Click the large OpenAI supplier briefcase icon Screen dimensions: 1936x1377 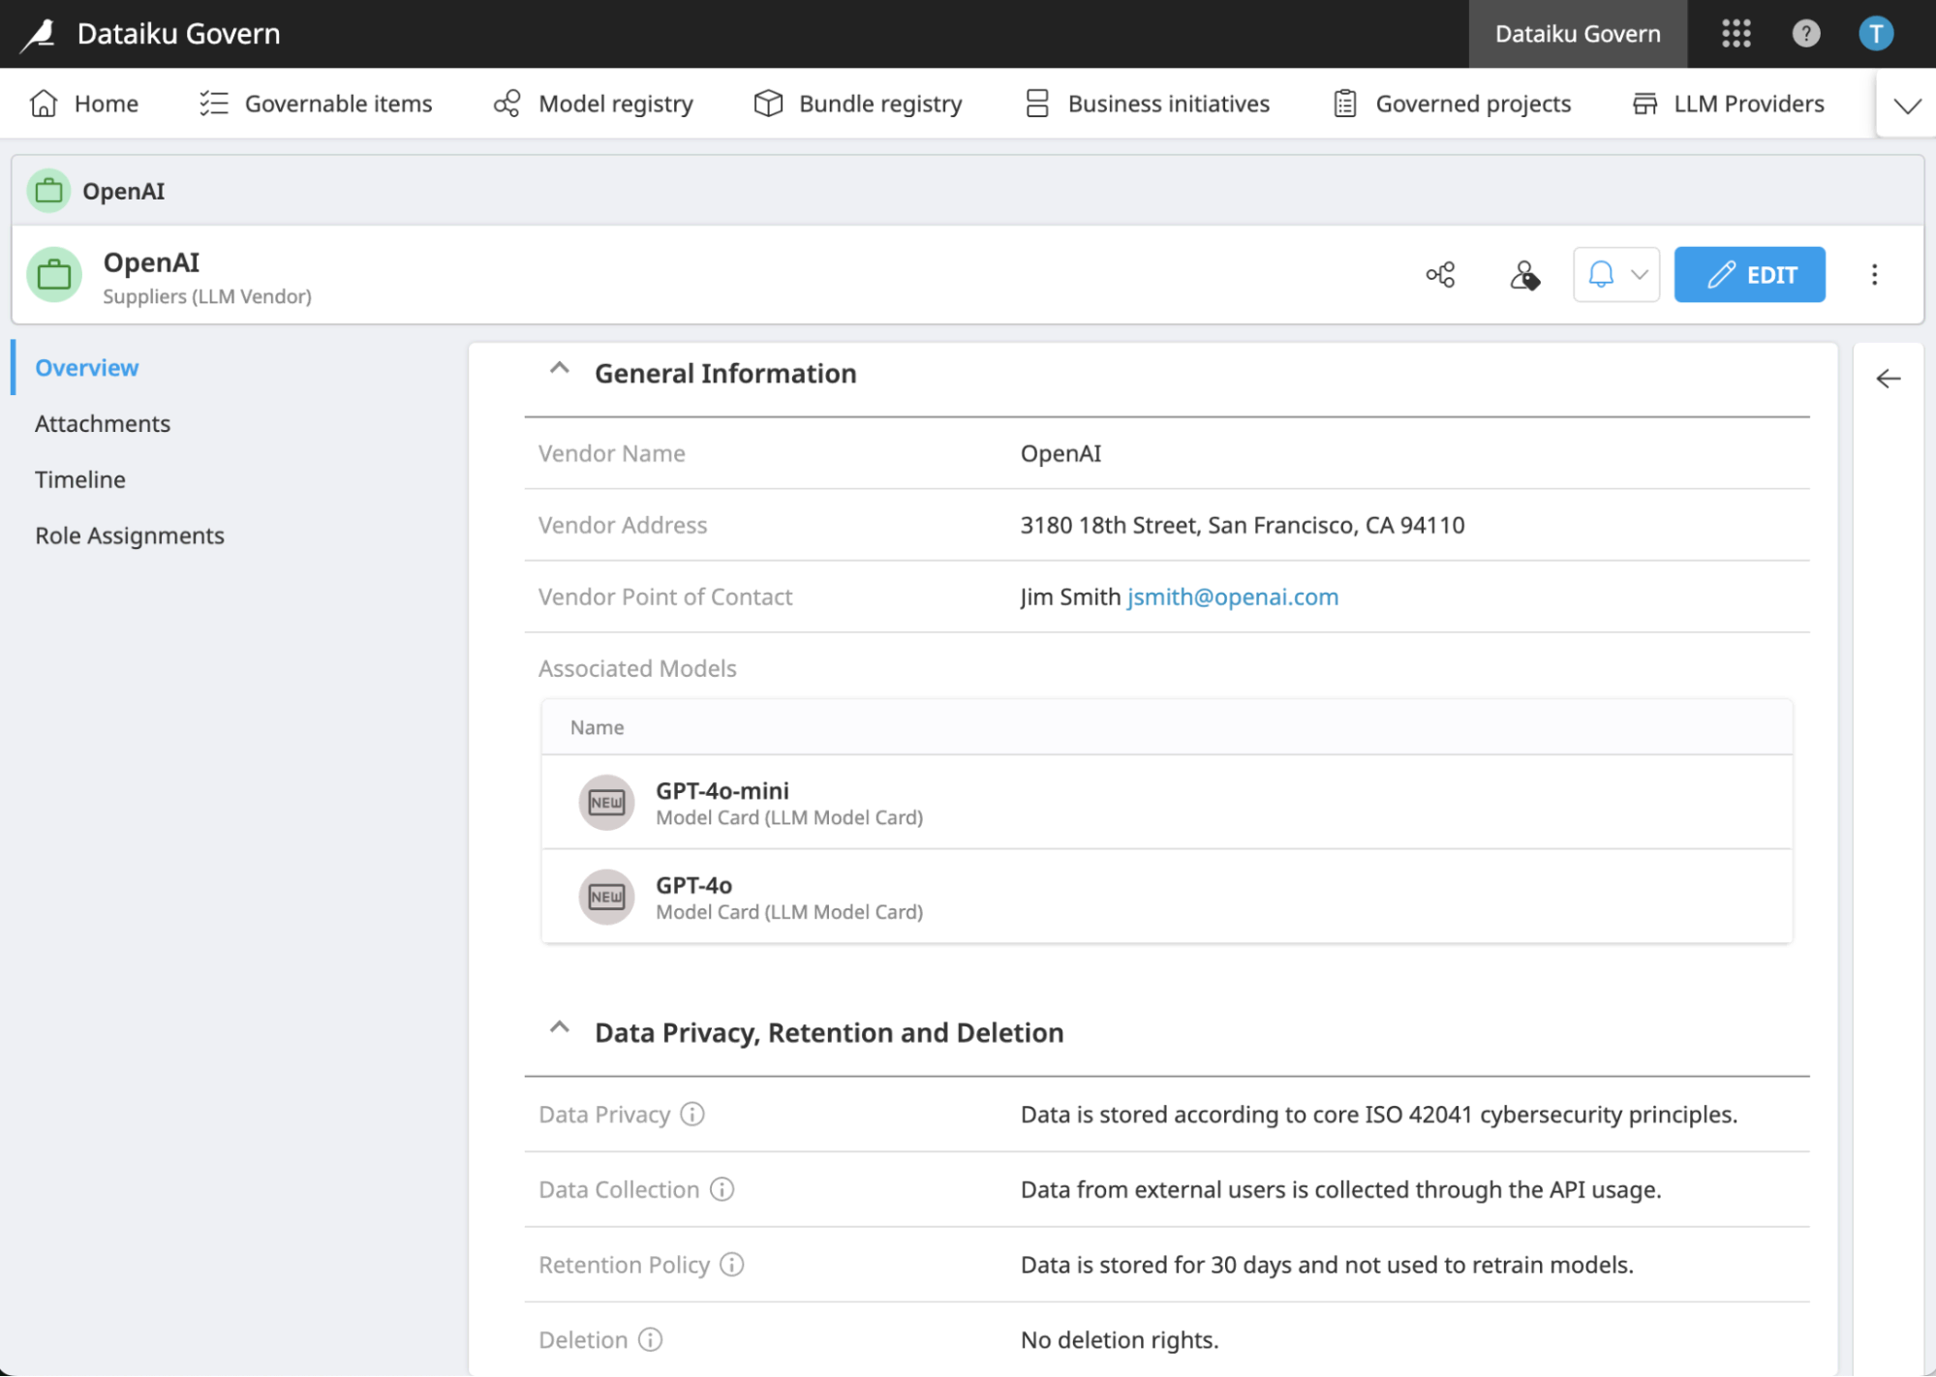click(54, 275)
